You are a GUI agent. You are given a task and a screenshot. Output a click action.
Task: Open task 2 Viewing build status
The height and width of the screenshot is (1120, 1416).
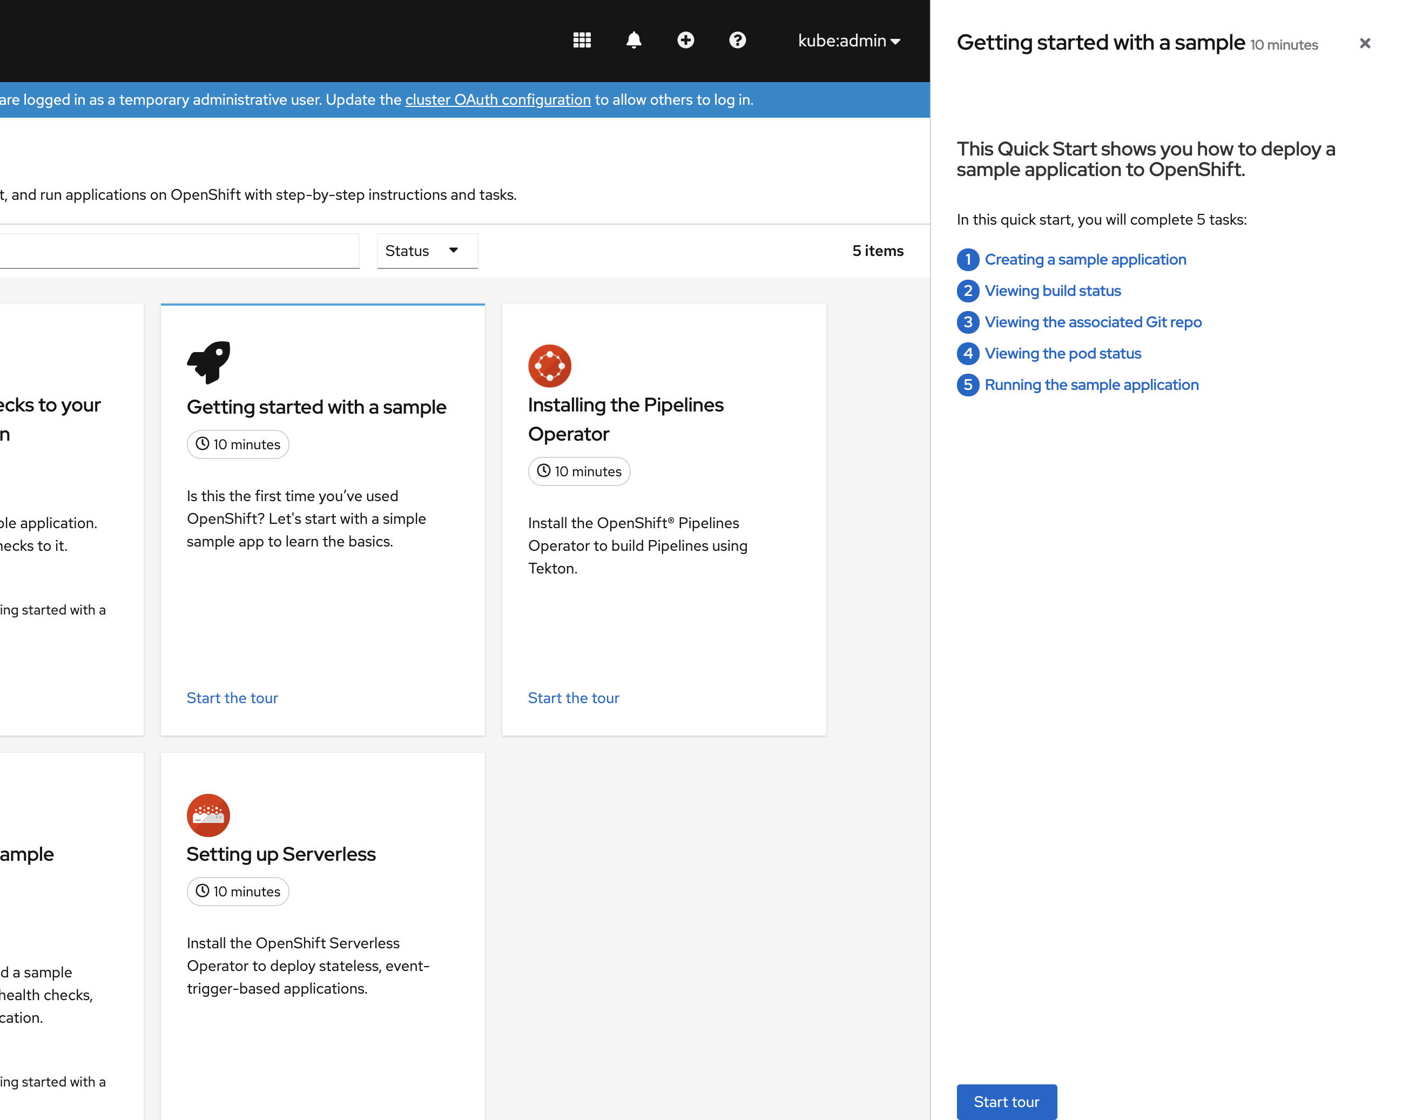(x=1052, y=291)
